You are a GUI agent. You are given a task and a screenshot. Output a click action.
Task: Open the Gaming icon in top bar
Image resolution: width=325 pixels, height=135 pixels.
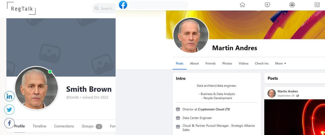(x=317, y=5)
